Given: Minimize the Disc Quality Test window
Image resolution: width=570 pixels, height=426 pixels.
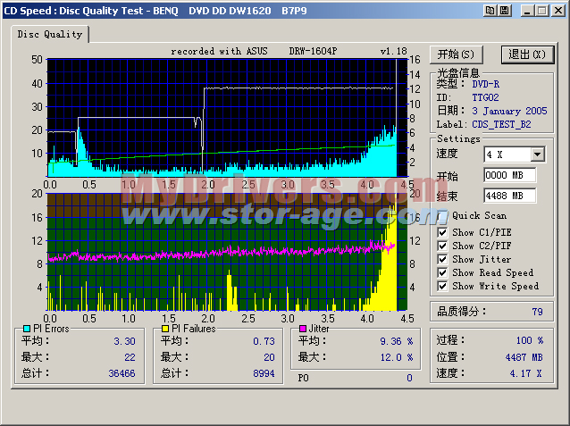Looking at the screenshot, I should point(527,11).
